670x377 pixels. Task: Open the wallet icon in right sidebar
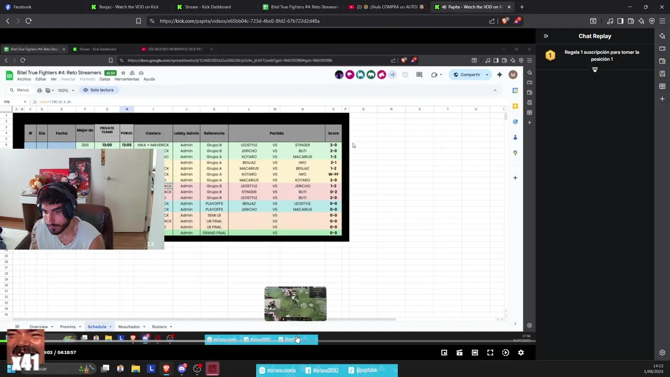coord(662,61)
